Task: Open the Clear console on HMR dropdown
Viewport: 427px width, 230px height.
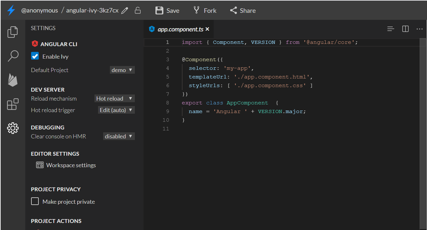Action: click(119, 136)
